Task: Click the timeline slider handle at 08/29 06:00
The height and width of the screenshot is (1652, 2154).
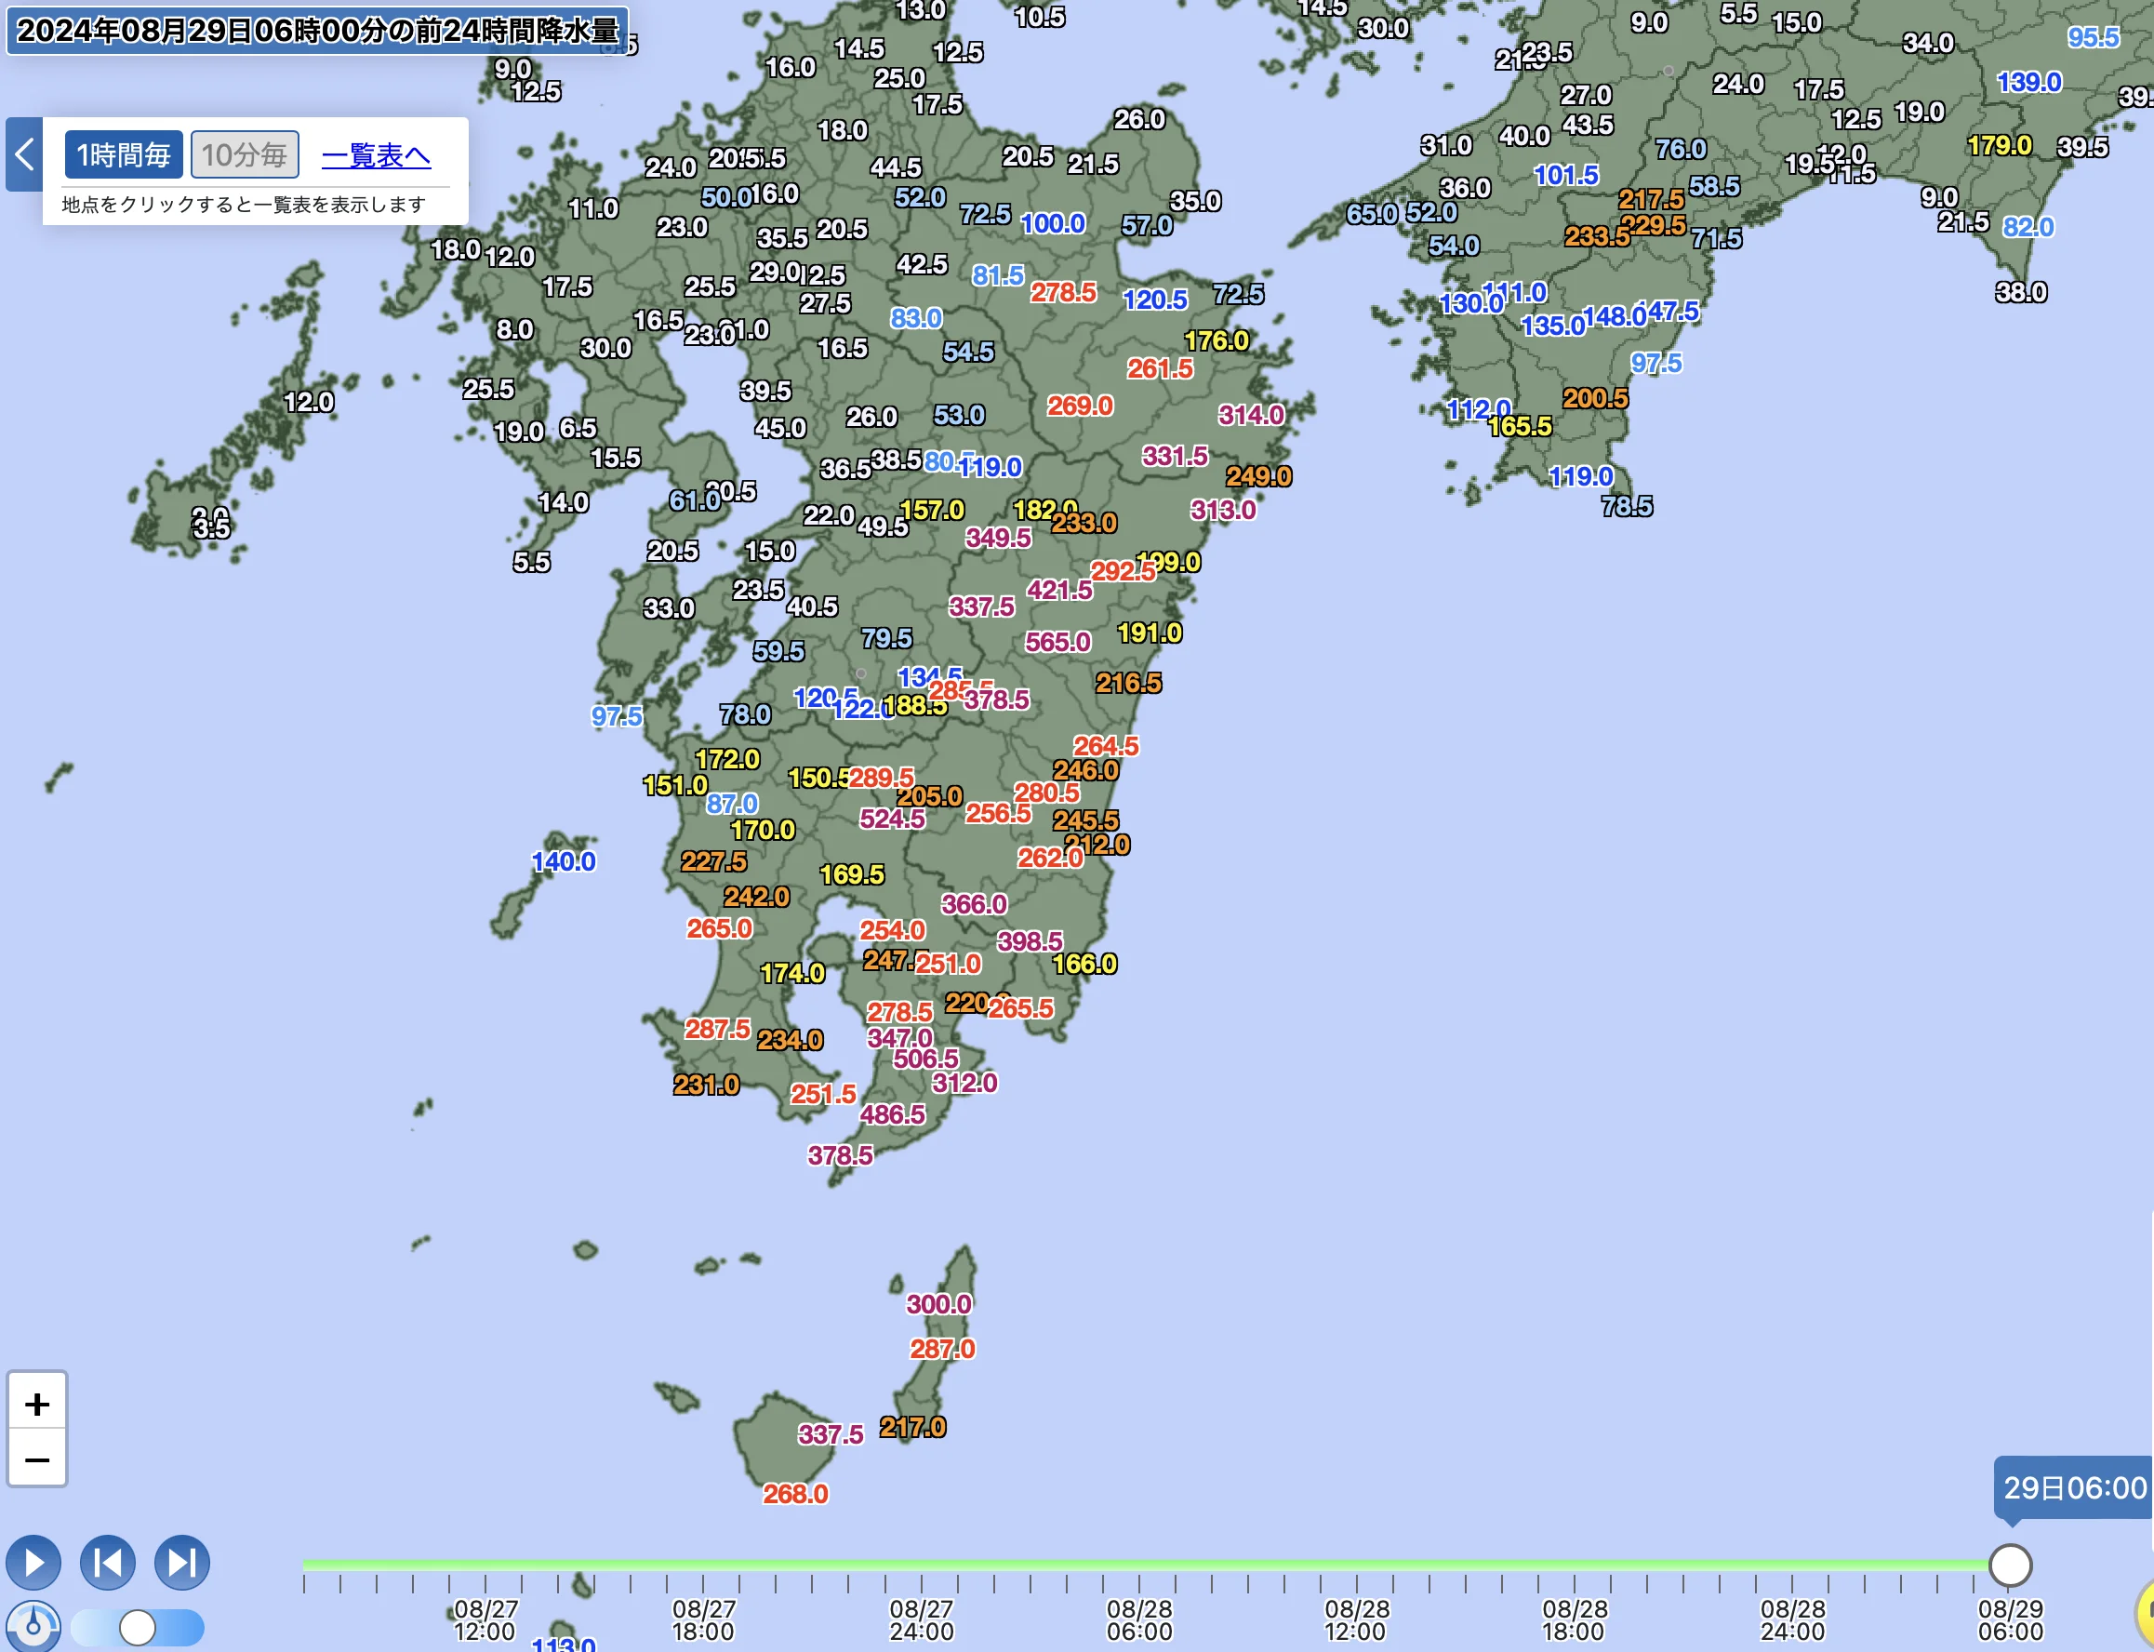Action: coord(2010,1565)
